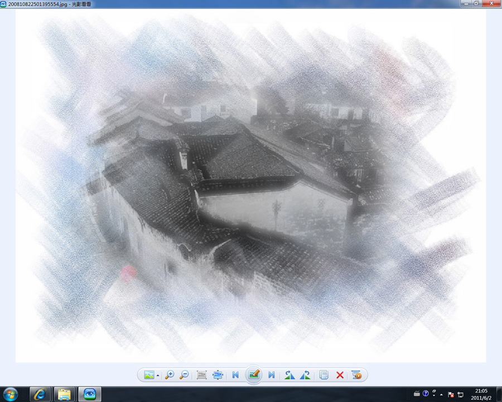Screen dimensions: 502x402
Task: Click the zoom in magnifier icon
Action: tap(170, 375)
